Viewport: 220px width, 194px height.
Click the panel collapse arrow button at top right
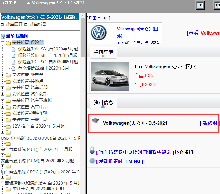(x=200, y=5)
